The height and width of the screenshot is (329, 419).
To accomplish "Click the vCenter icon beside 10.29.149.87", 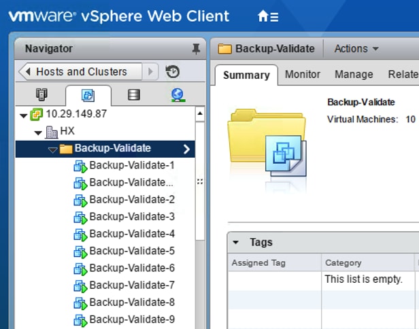I will coord(36,114).
